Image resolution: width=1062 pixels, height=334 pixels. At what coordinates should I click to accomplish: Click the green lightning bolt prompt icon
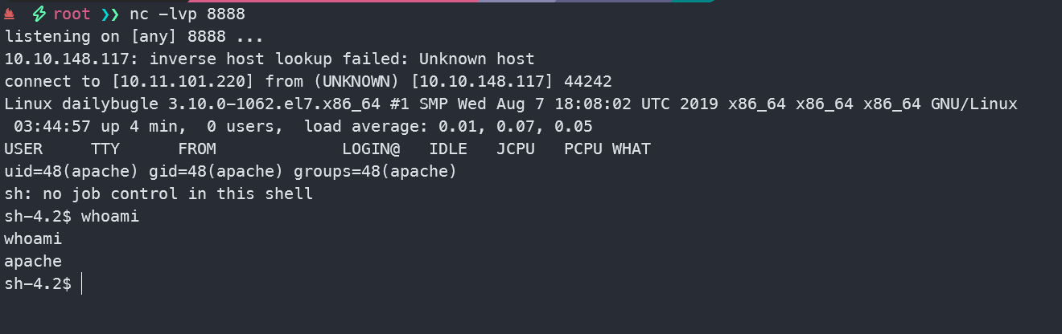click(40, 14)
